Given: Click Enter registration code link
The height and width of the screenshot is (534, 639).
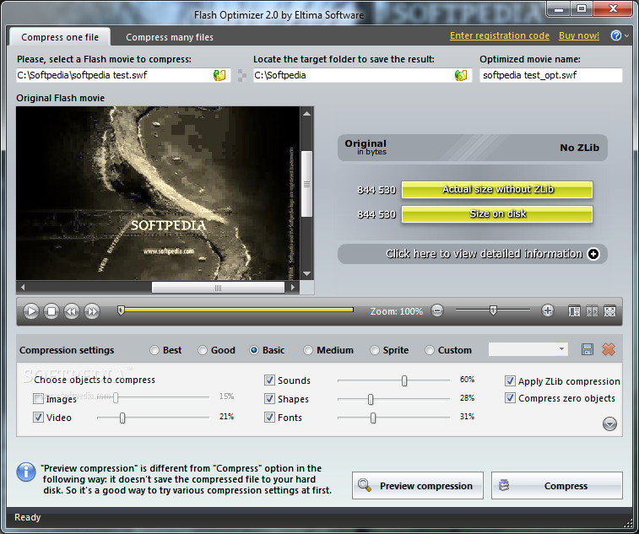Looking at the screenshot, I should click(x=500, y=35).
